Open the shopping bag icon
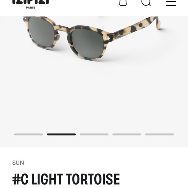The image size is (188, 188). pos(123,2)
